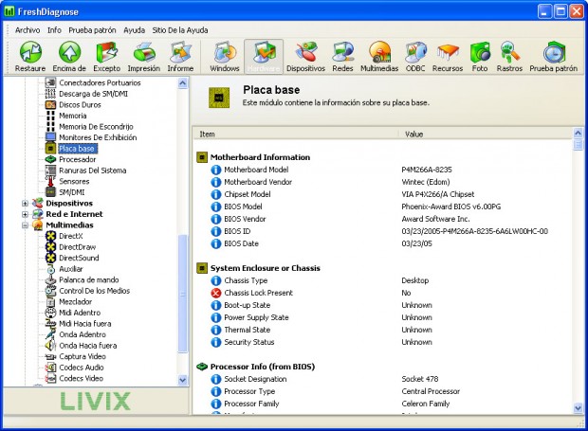This screenshot has width=588, height=431.
Task: Click the details list scroll-up arrow
Action: pyautogui.click(x=578, y=133)
